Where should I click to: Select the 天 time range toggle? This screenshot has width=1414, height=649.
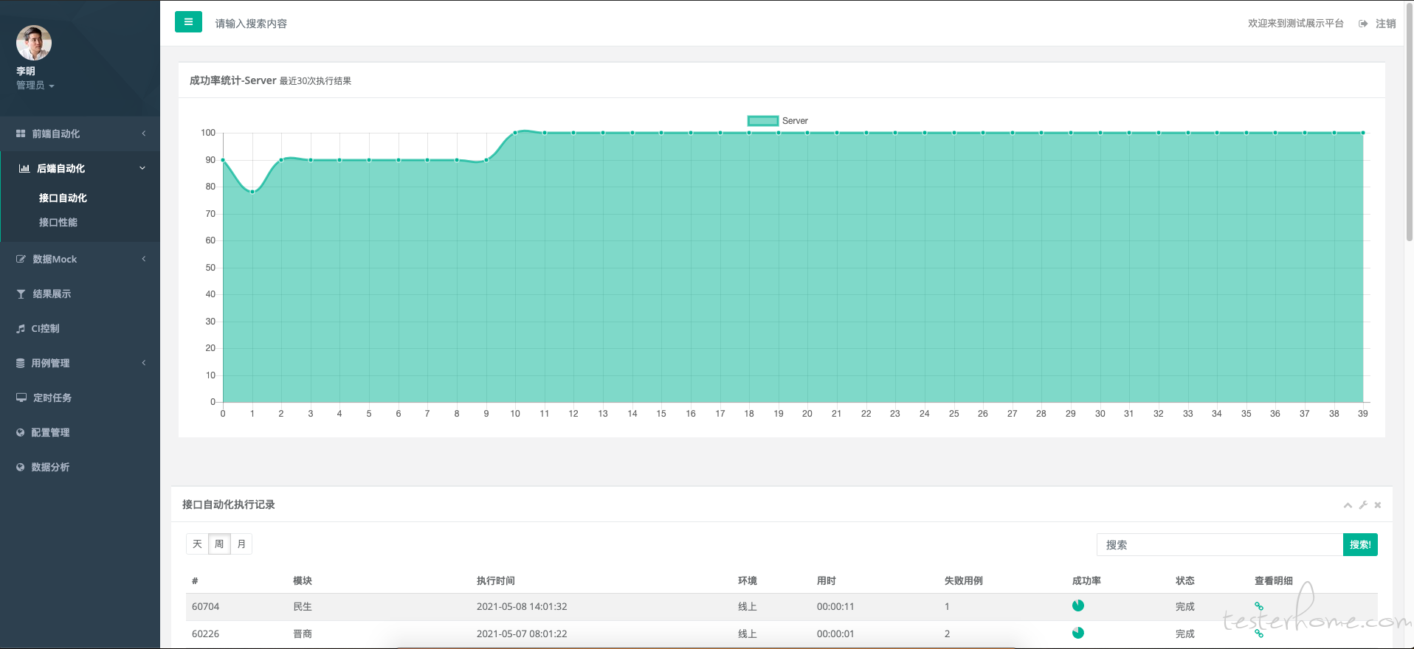coord(197,544)
